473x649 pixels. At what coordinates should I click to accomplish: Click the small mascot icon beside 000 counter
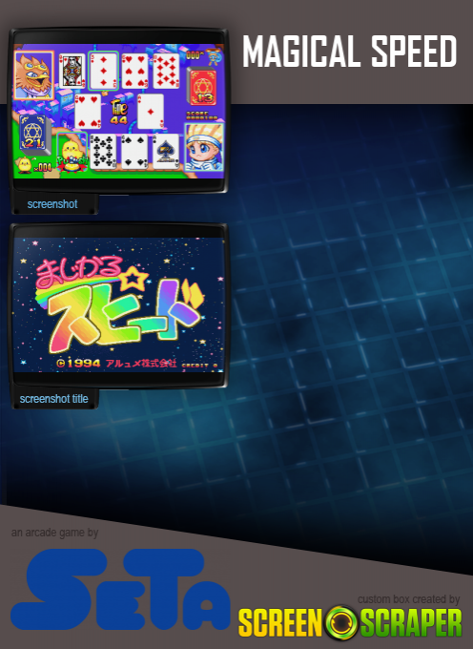[x=214, y=57]
